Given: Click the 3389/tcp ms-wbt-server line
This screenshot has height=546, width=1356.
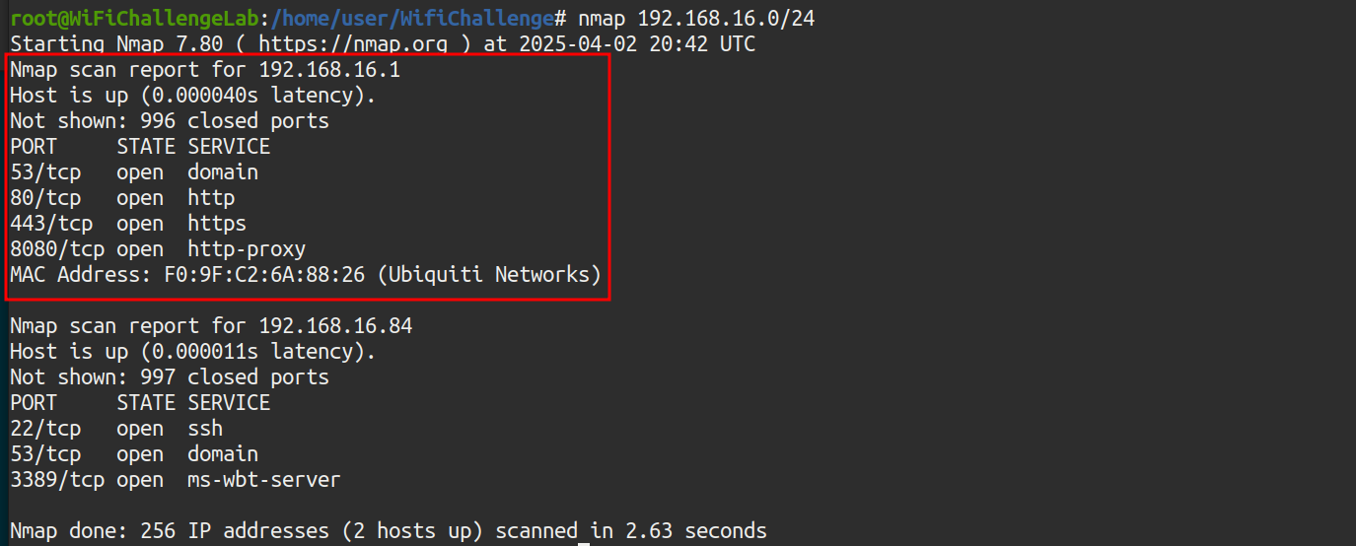Looking at the screenshot, I should click(176, 480).
